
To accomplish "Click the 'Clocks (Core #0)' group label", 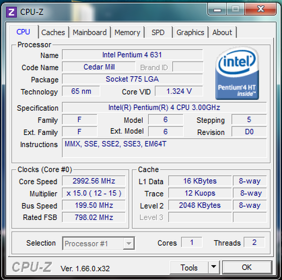I will pos(45,170).
